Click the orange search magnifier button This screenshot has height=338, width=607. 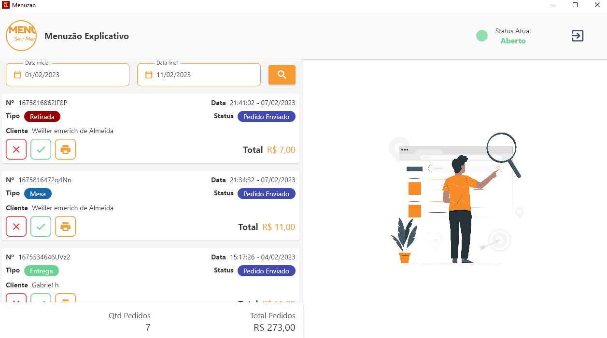[x=282, y=75]
